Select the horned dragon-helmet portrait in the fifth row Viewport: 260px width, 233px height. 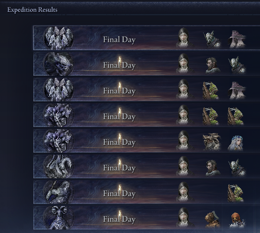(211, 142)
